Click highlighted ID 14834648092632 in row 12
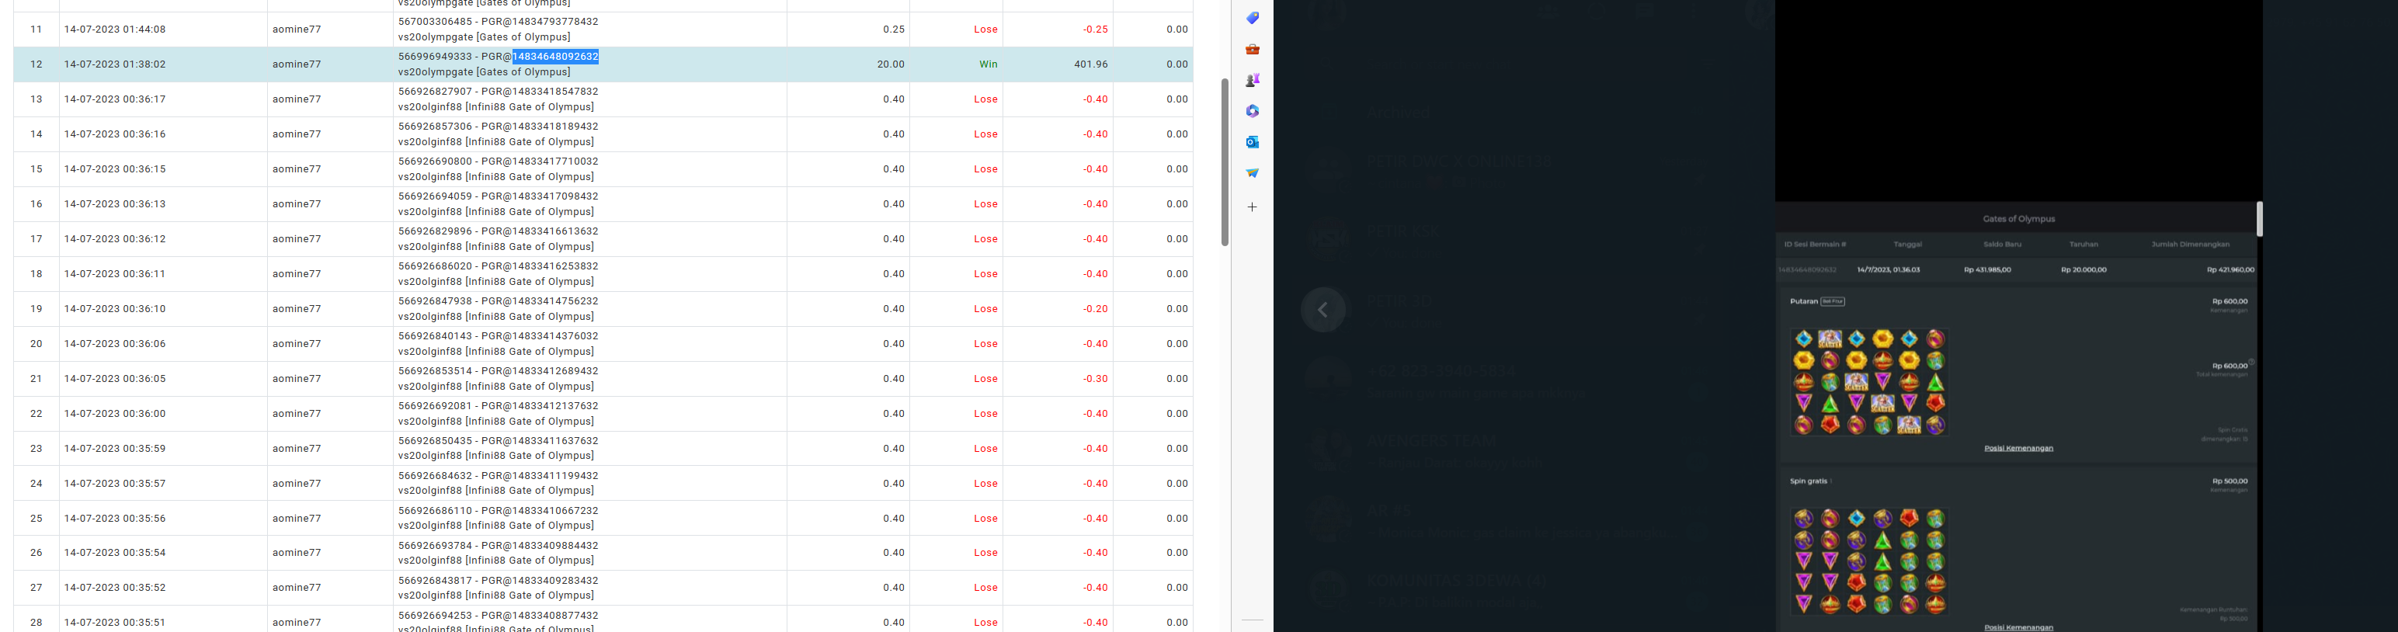This screenshot has width=2398, height=632. (x=554, y=57)
